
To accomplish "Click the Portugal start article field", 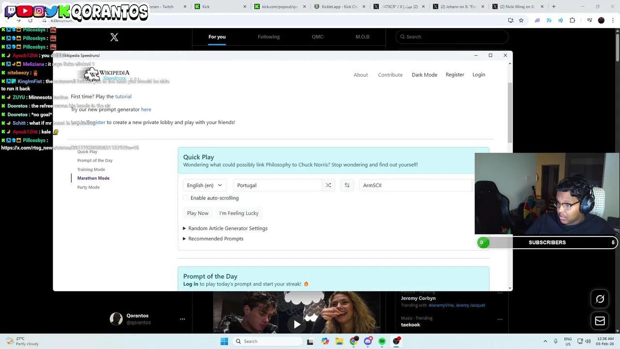I will coord(277,185).
